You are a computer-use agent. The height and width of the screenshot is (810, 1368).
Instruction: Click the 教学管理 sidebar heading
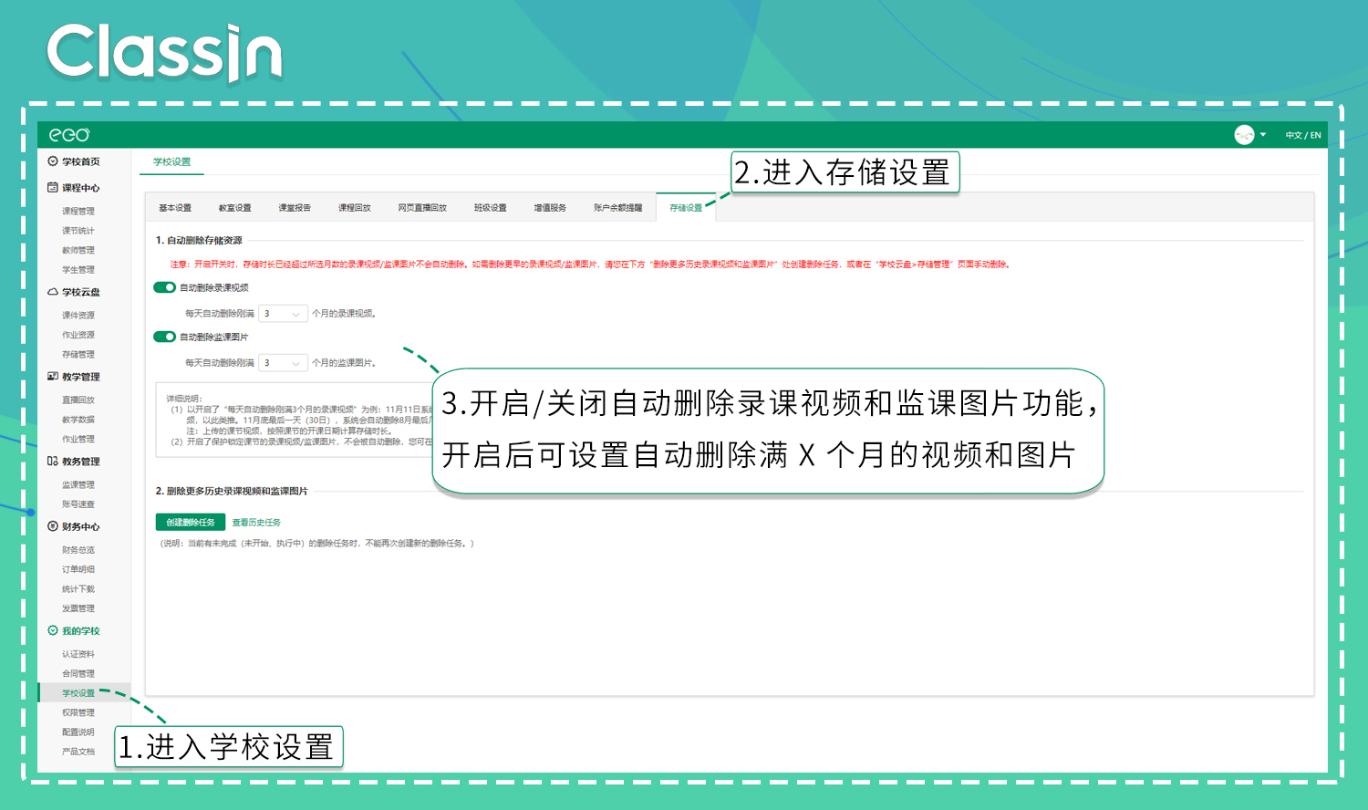(x=81, y=377)
